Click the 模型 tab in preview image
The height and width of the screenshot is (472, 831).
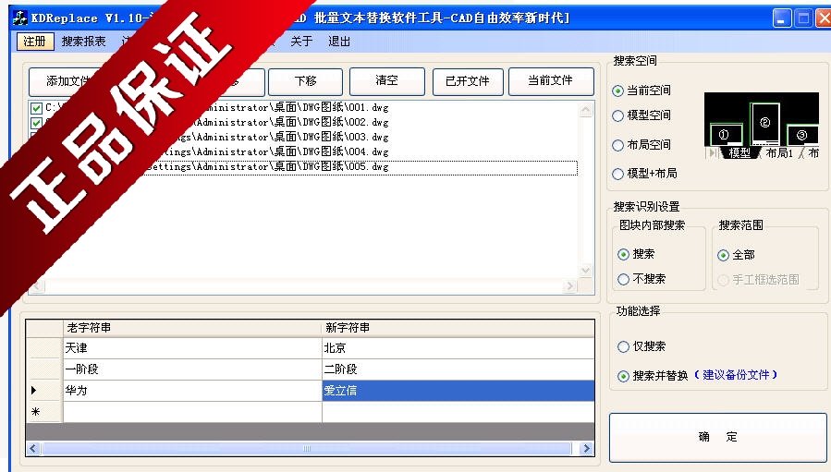tap(739, 153)
